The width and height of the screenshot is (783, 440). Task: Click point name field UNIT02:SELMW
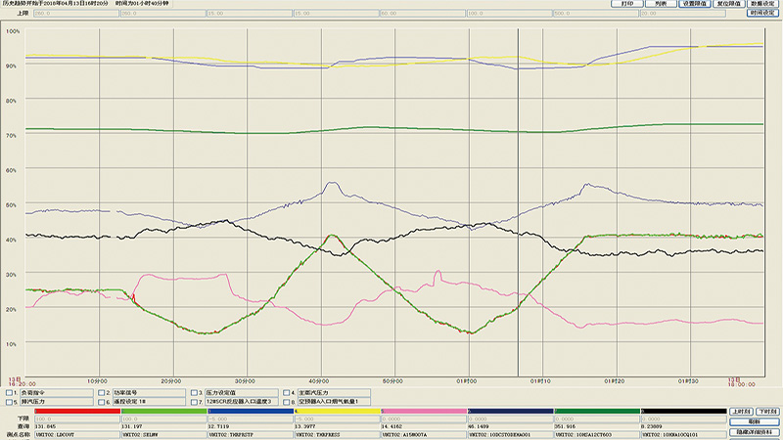[x=163, y=434]
